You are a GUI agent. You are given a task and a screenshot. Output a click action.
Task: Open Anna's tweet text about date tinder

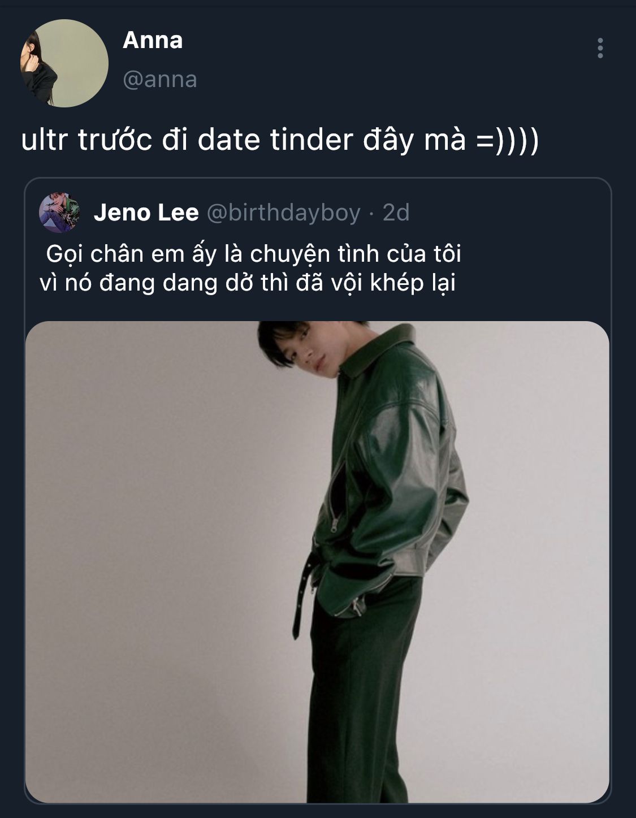coord(280,140)
